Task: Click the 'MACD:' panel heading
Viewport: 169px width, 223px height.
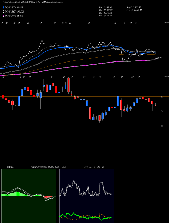Action: coord(10,167)
